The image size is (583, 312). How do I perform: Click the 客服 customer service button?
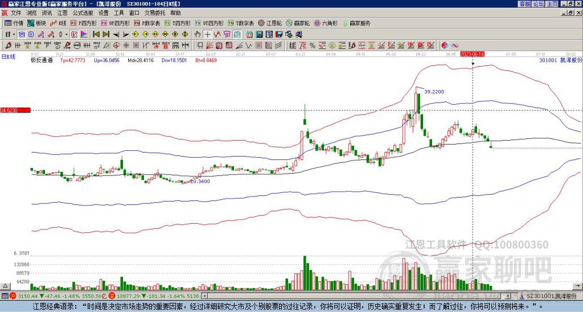click(x=524, y=4)
